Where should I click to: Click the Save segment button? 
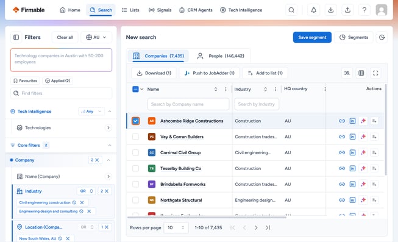[312, 37]
